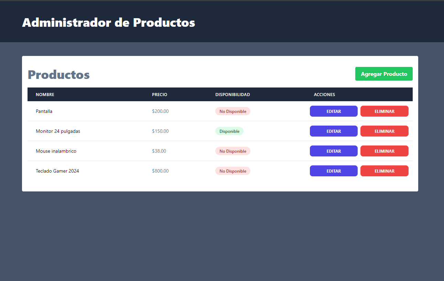Click the NOMBRE column header
Screen dimensions: 444x281
45,95
